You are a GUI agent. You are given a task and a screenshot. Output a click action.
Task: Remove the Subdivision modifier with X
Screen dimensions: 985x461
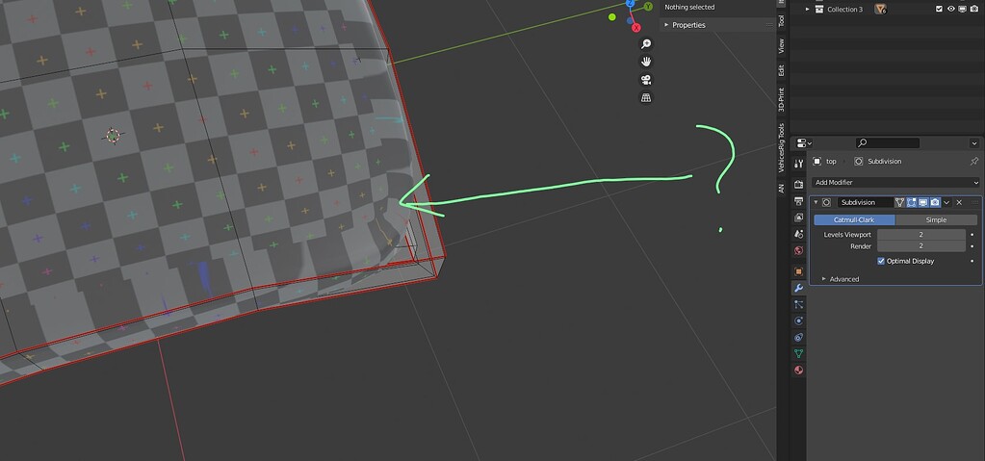click(959, 202)
